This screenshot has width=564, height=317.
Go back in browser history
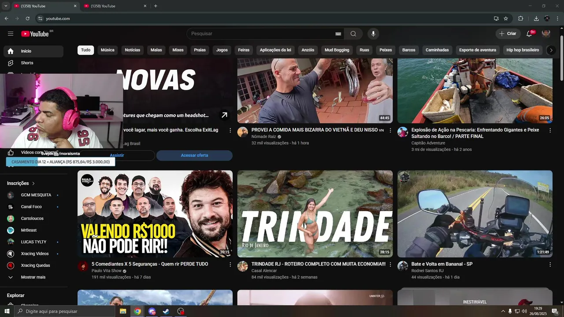coord(6,18)
